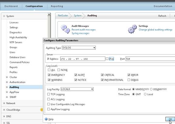Expand the SNMP tree node
This screenshot has height=124, width=175.
(x=7, y=97)
